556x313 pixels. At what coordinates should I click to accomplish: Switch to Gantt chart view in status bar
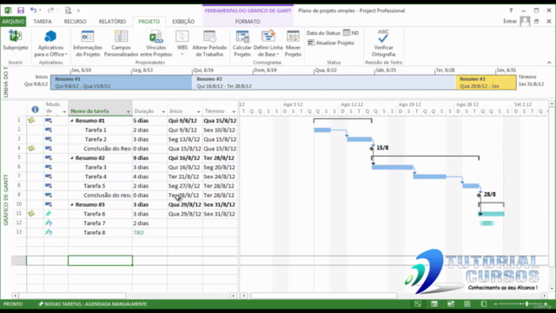[418, 304]
